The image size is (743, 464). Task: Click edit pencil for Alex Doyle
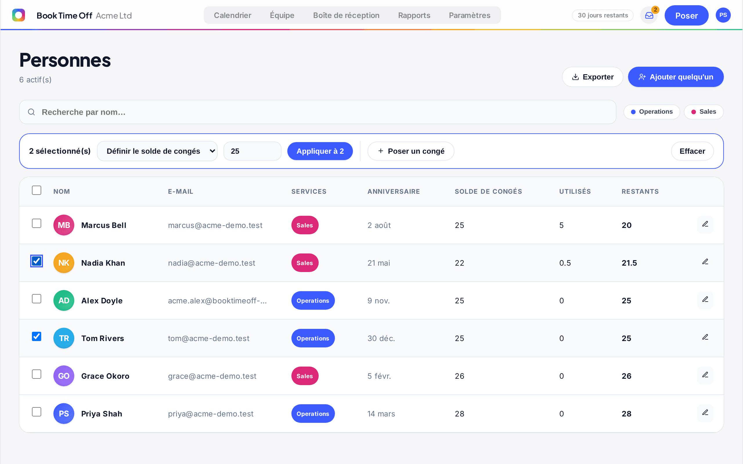[705, 300]
